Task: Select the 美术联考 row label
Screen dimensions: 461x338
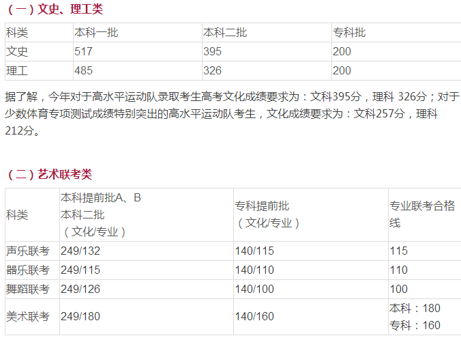Action: (27, 316)
